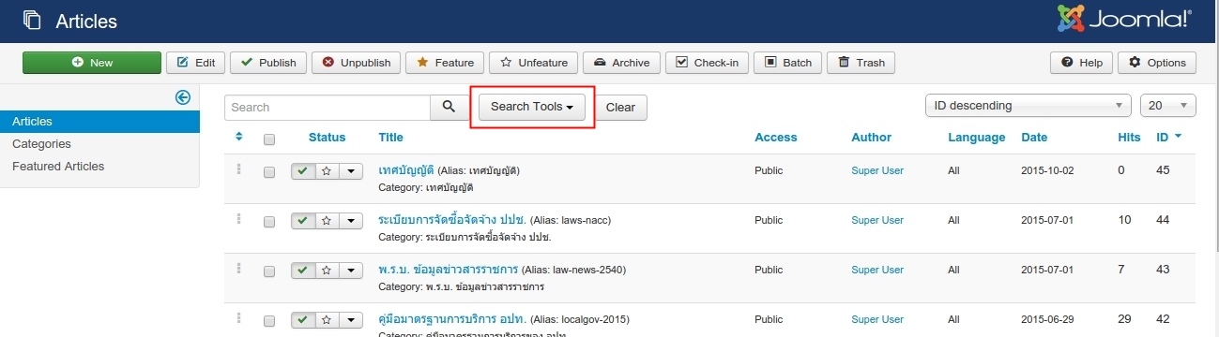Click the magnifier search icon button

(449, 107)
